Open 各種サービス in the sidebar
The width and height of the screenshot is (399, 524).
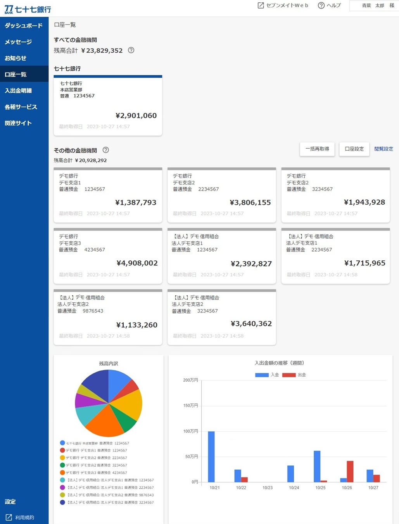(24, 107)
